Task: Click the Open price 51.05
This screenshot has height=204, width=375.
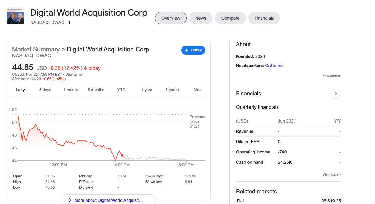Action: click(50, 176)
